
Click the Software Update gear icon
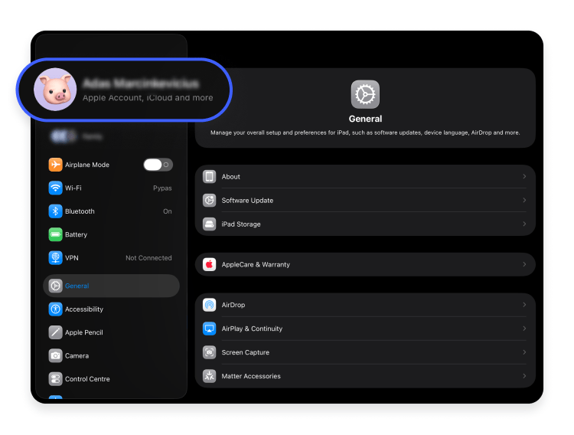click(210, 201)
